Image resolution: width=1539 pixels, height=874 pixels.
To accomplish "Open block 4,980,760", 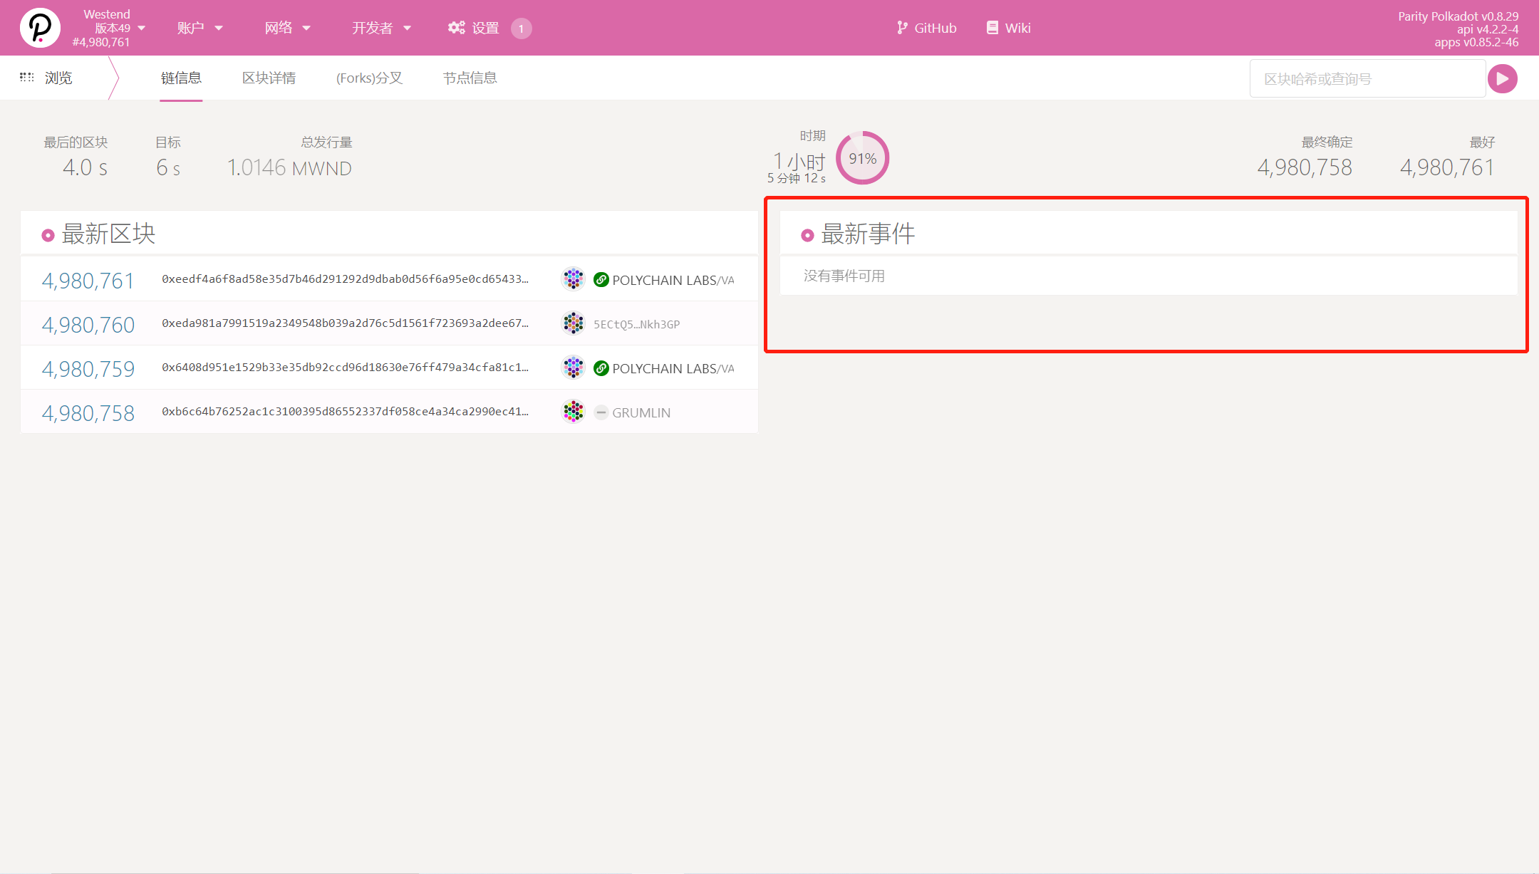I will pos(88,324).
